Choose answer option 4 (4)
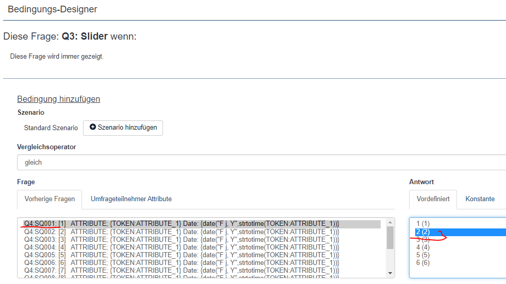Screen dimensions: 506x284 coord(423,247)
